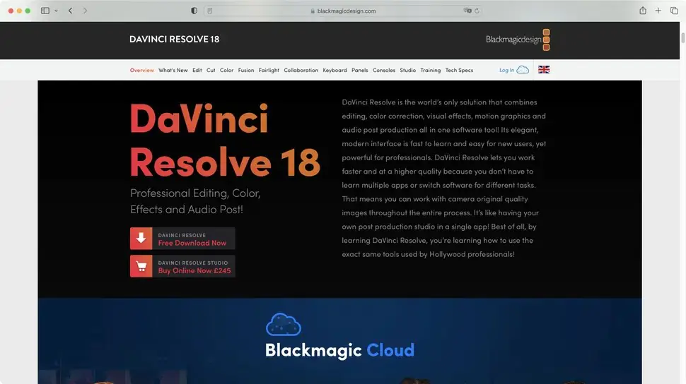This screenshot has height=384, width=686.
Task: Open the Fusion page tab
Action: pos(246,71)
